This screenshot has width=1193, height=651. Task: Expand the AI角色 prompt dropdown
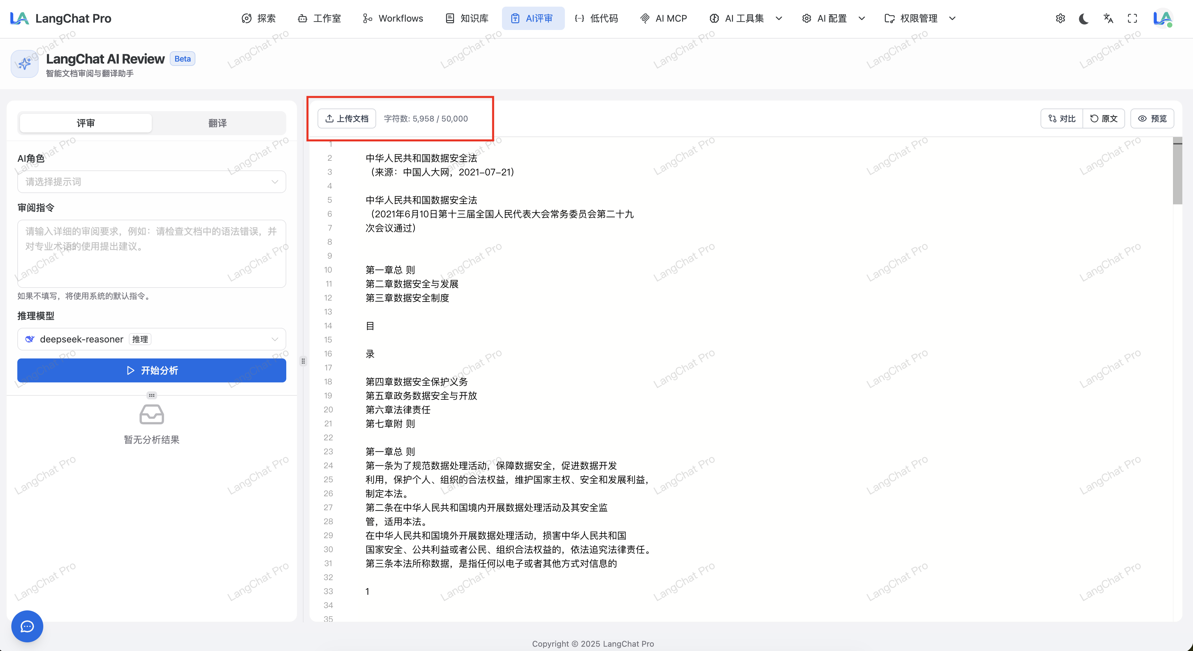(x=151, y=182)
